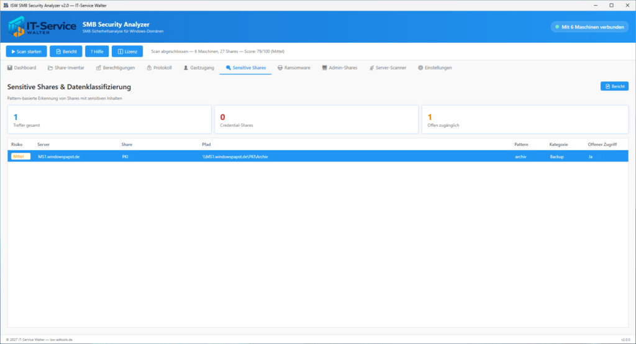Click the magnifier icon of Sensitive Shares

229,68
